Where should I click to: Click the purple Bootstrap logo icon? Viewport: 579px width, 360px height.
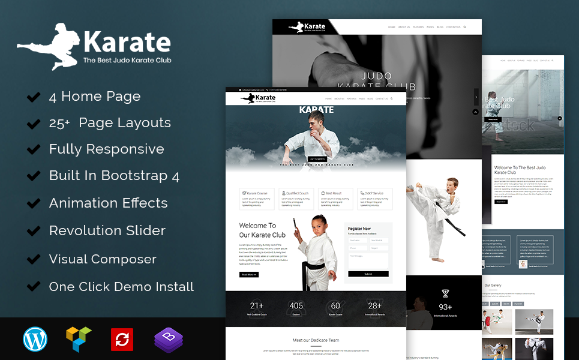(169, 340)
